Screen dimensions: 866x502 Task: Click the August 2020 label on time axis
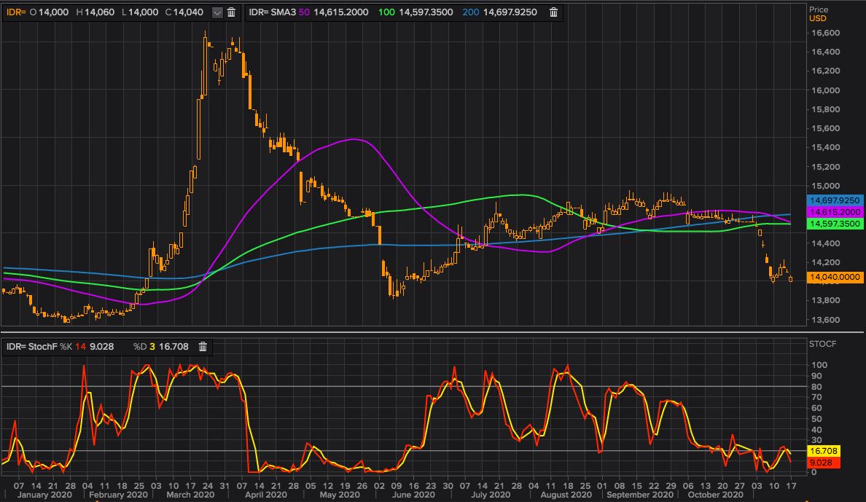(566, 495)
